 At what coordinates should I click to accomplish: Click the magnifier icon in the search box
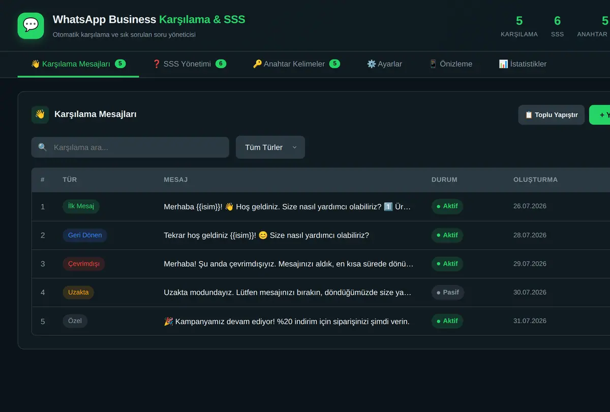tap(43, 147)
